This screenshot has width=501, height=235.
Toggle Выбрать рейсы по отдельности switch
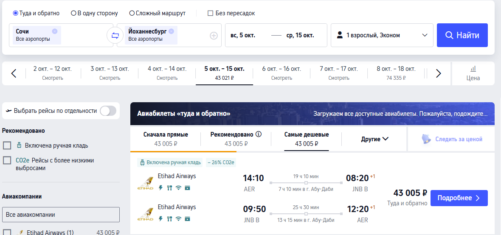[x=108, y=111]
